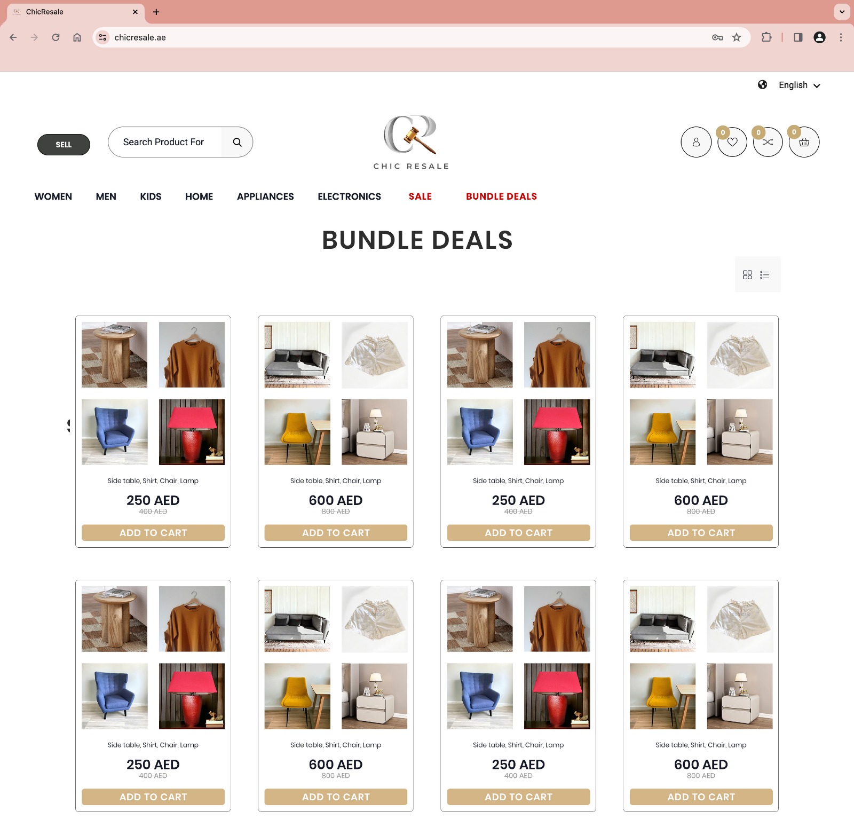This screenshot has width=854, height=835.
Task: Open Chrome's three-dot menu
Action: click(841, 37)
